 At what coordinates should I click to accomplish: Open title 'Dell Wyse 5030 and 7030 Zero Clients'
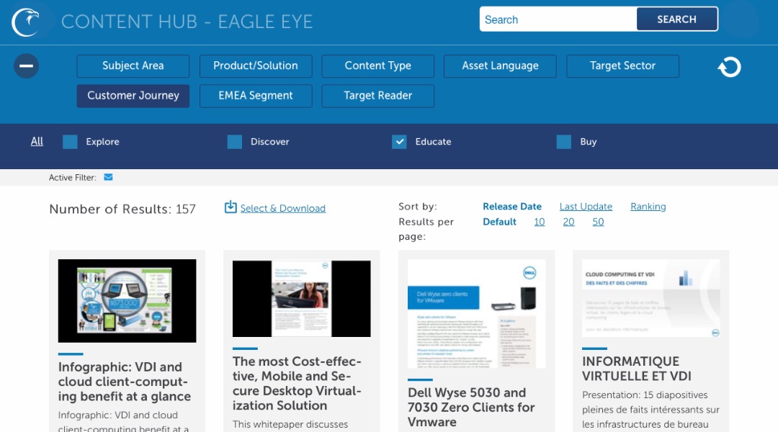(x=471, y=408)
